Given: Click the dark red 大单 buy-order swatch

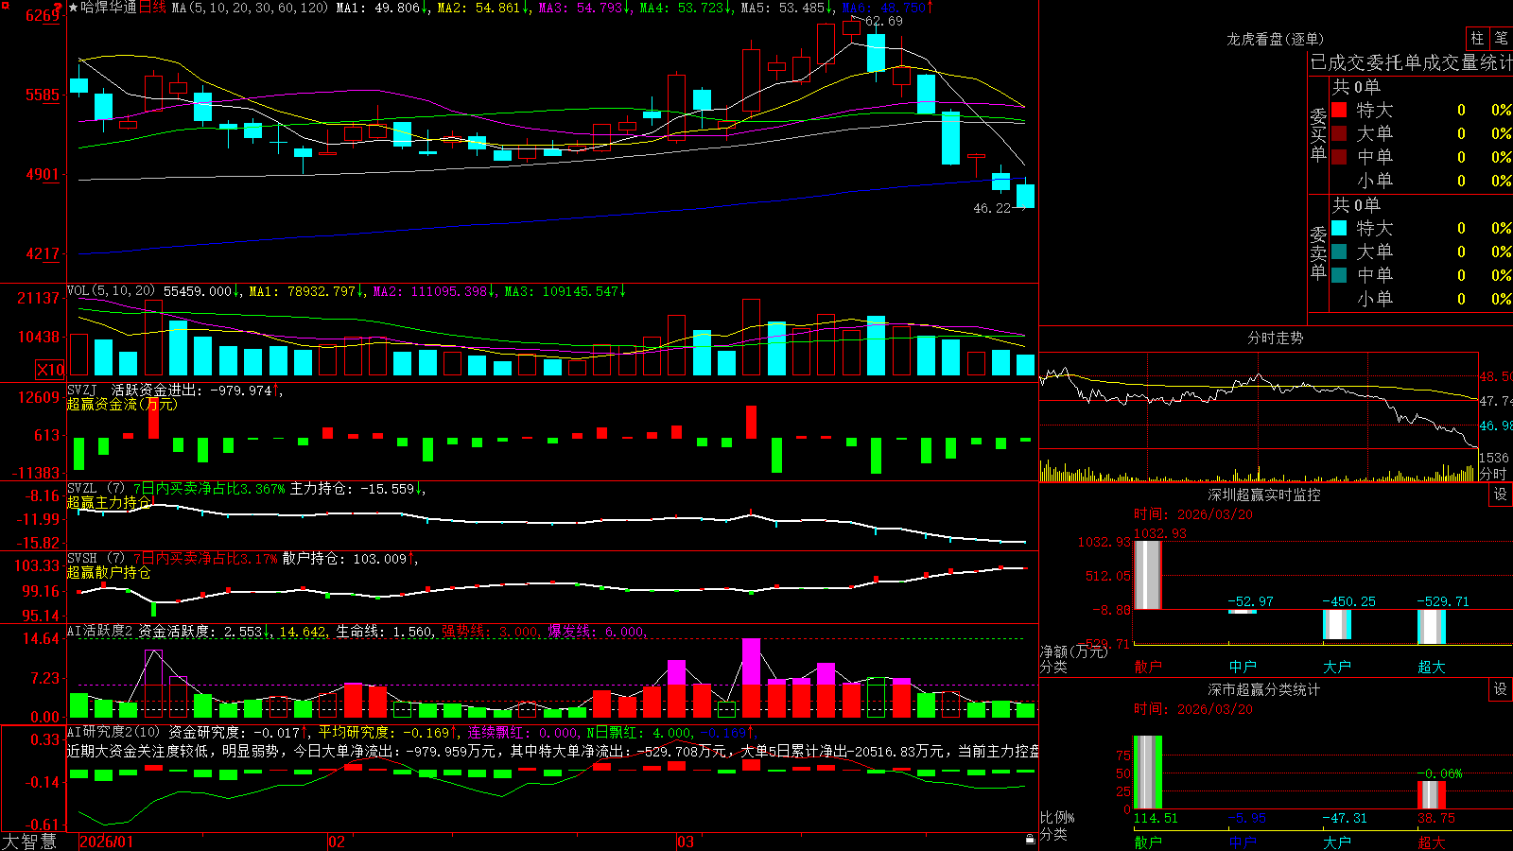Looking at the screenshot, I should (x=1339, y=133).
